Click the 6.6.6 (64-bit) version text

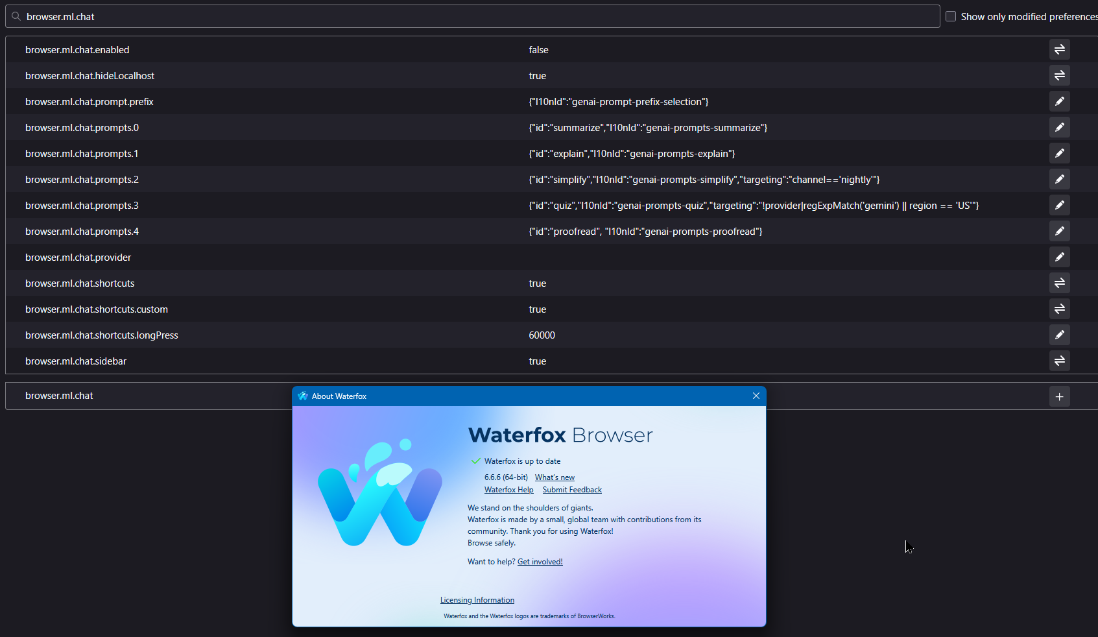pyautogui.click(x=506, y=477)
